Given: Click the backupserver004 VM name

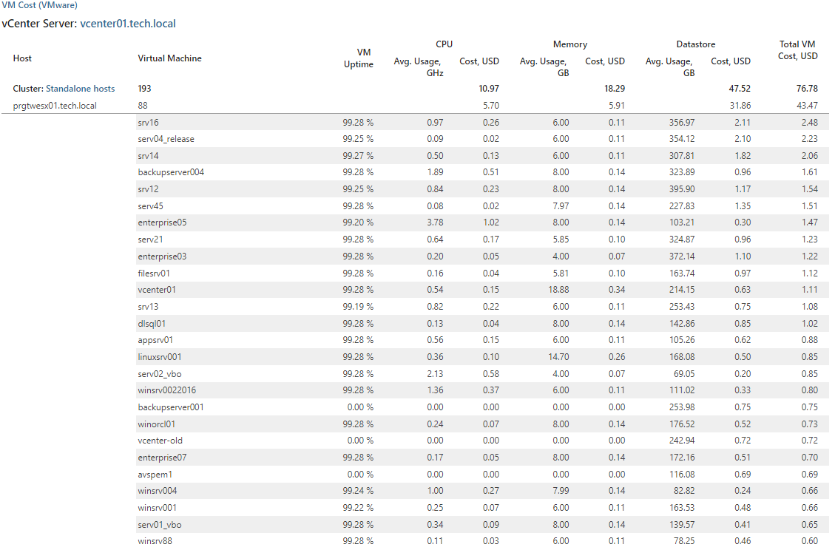Looking at the screenshot, I should pyautogui.click(x=171, y=172).
